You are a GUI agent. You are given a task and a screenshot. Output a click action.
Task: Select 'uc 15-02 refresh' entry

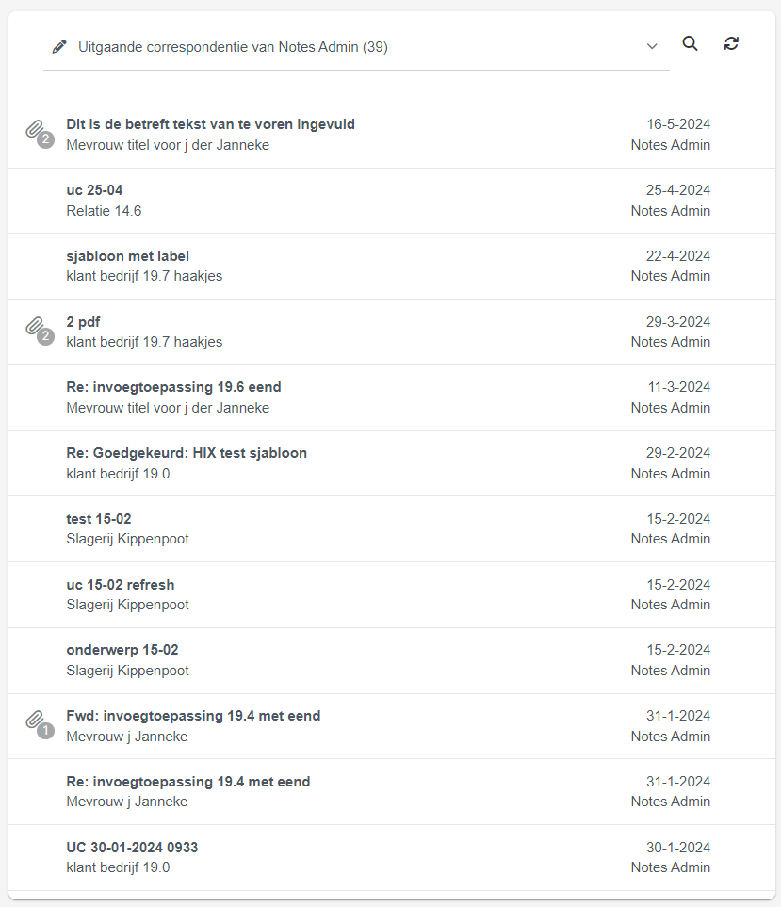[392, 594]
